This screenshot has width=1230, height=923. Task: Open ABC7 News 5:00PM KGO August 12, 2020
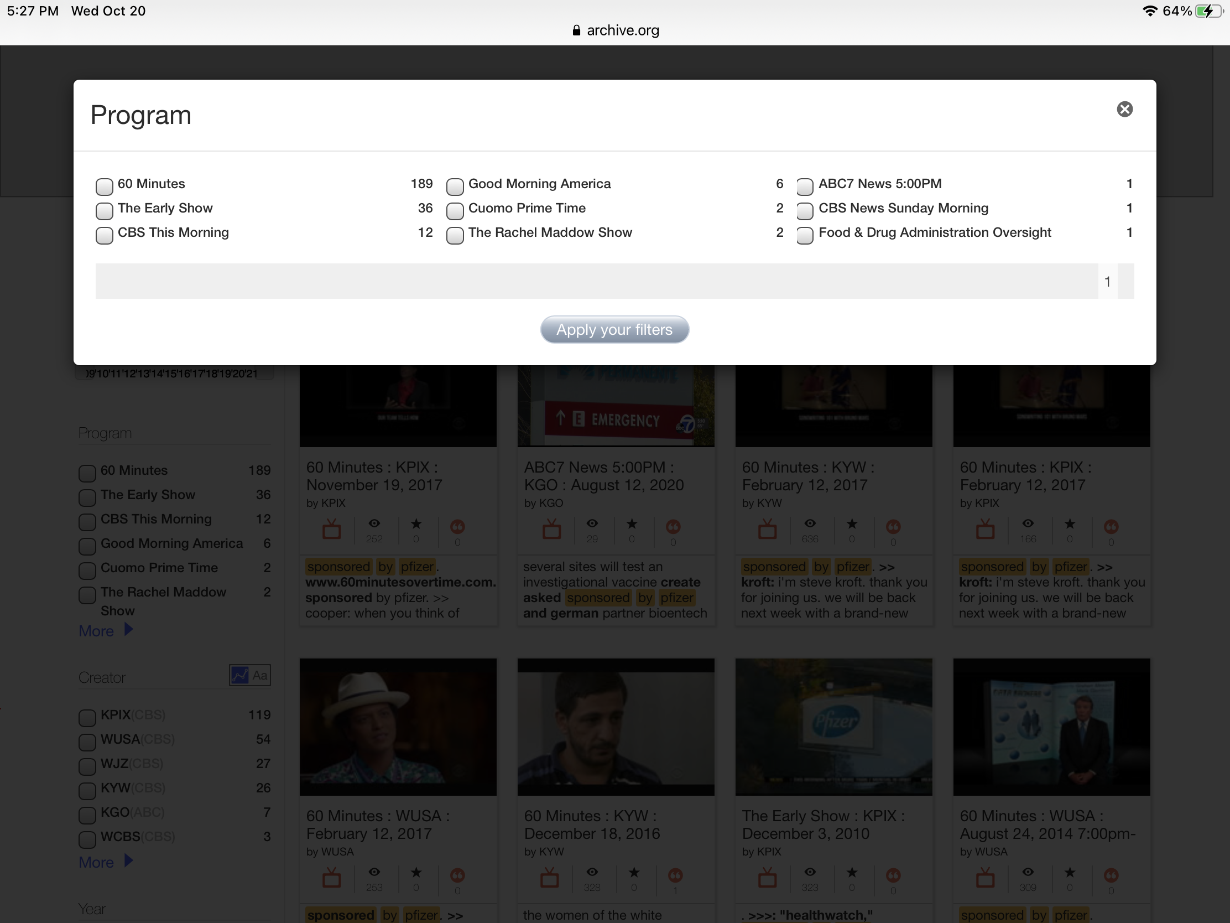604,476
